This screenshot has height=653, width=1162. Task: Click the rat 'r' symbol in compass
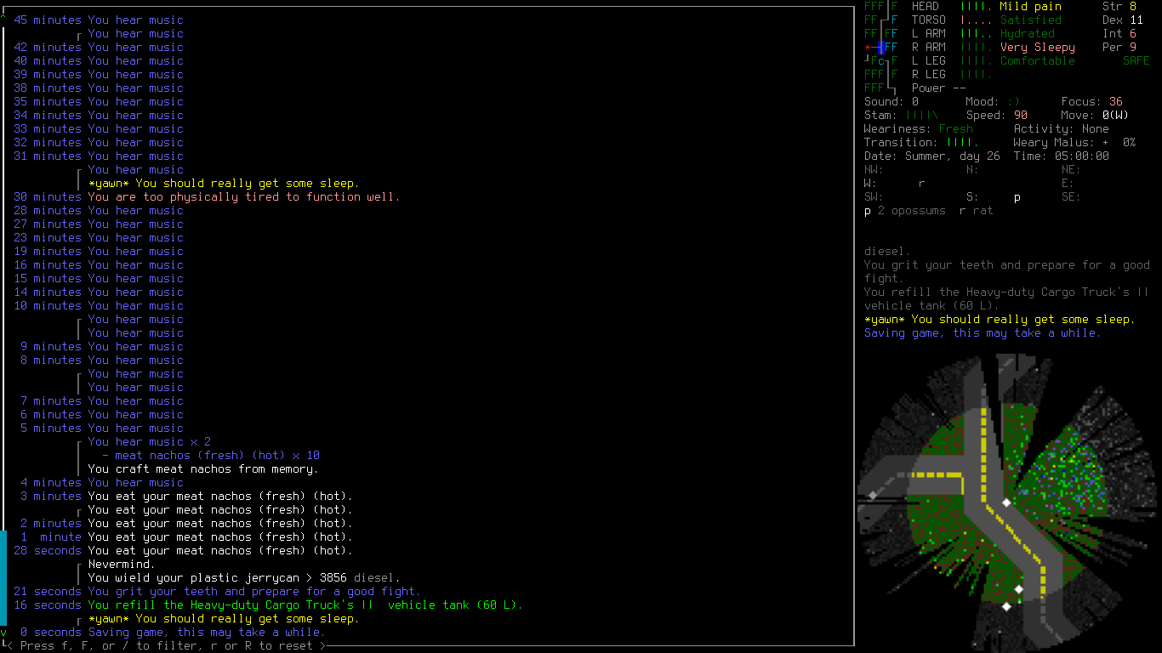[922, 183]
